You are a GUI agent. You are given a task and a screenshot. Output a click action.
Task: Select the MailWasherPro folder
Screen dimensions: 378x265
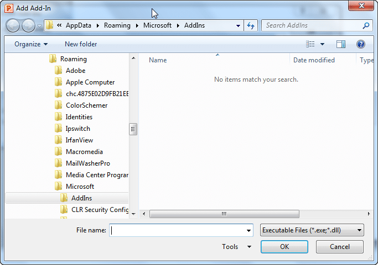click(88, 163)
